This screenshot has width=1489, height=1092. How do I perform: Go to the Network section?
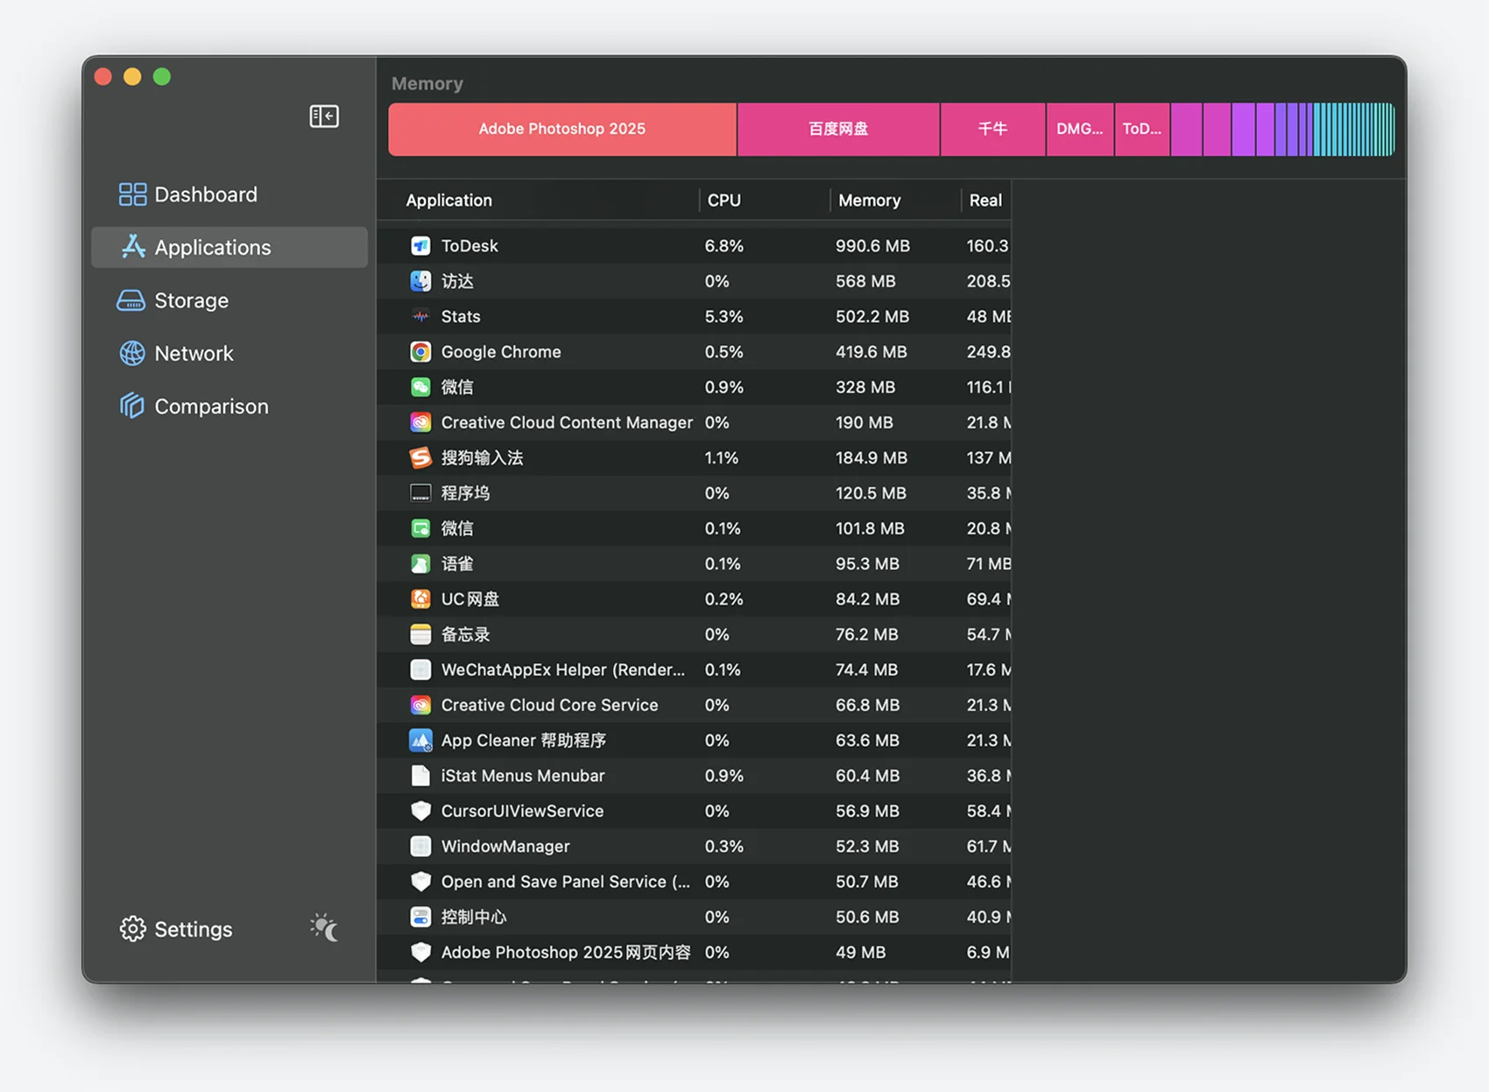(194, 354)
